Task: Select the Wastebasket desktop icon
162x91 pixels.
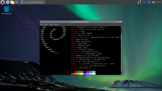Action: 6,10
